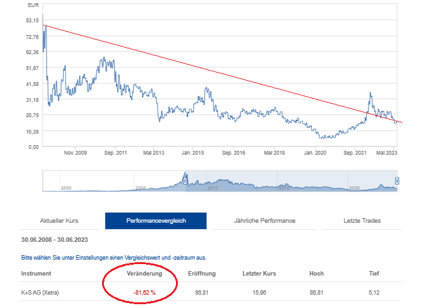The height and width of the screenshot is (308, 431).
Task: Grab the left range slider handle
Action: click(186, 181)
